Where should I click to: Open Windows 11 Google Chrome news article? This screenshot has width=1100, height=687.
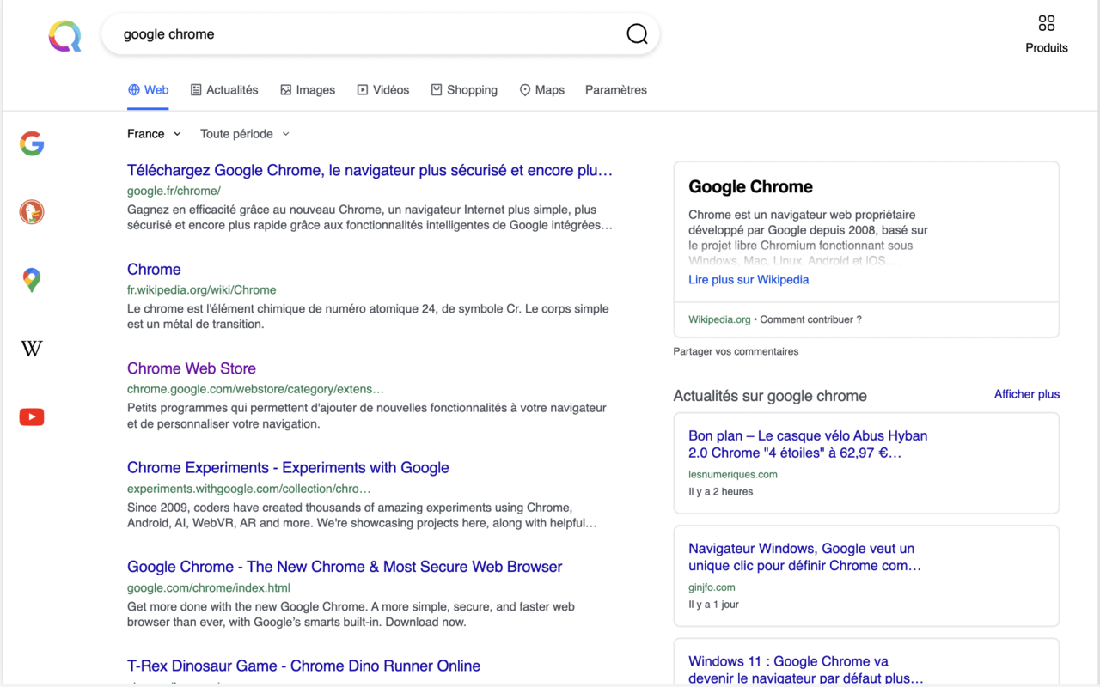pyautogui.click(x=805, y=670)
